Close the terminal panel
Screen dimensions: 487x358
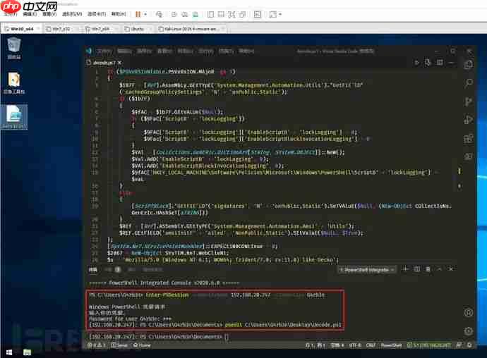point(451,269)
